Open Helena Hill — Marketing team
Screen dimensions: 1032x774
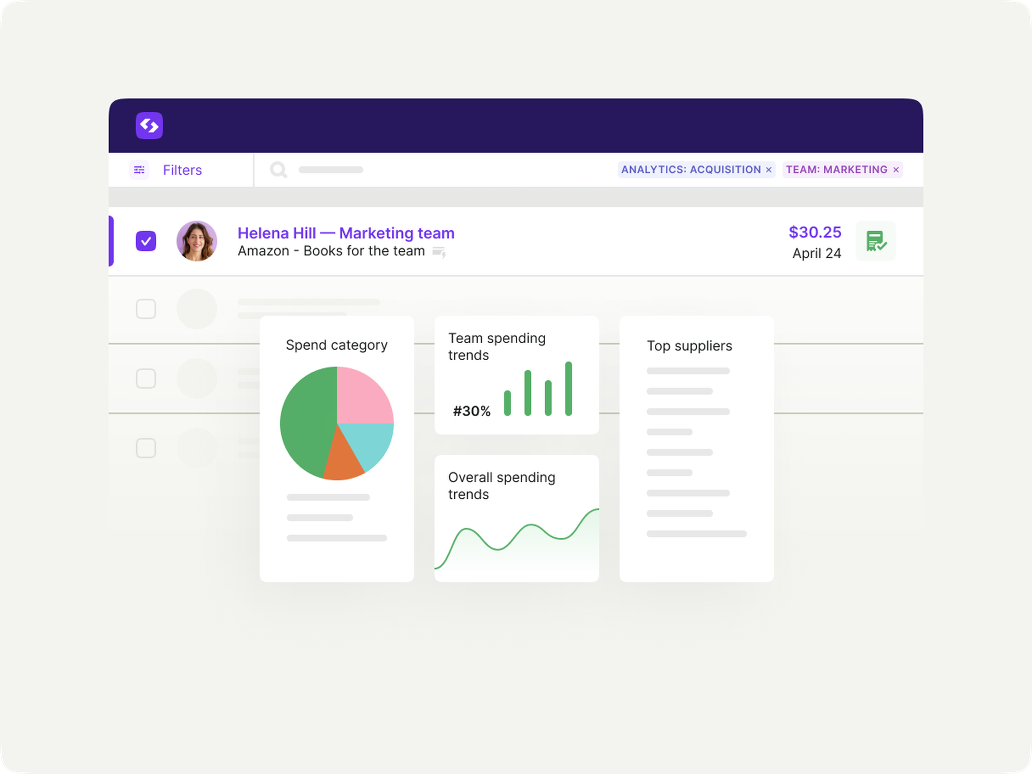pyautogui.click(x=346, y=233)
